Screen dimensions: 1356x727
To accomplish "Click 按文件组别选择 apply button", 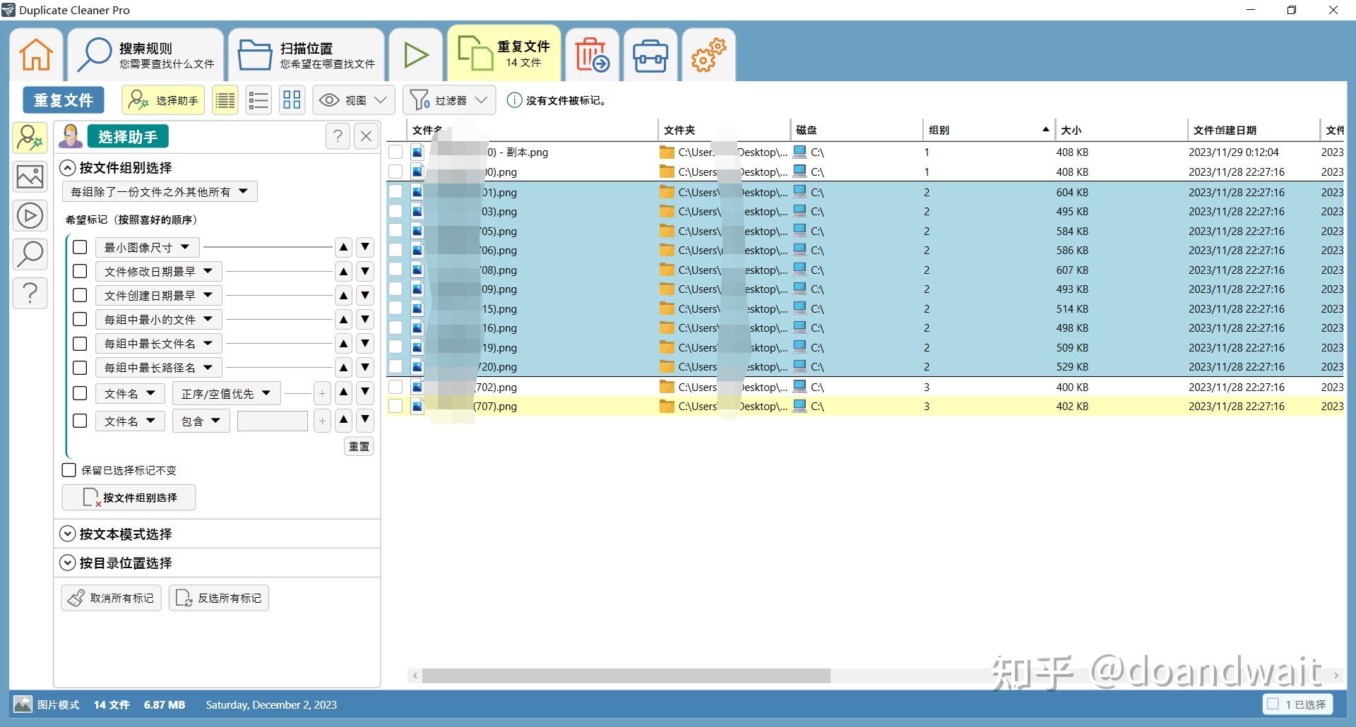I will coord(129,498).
